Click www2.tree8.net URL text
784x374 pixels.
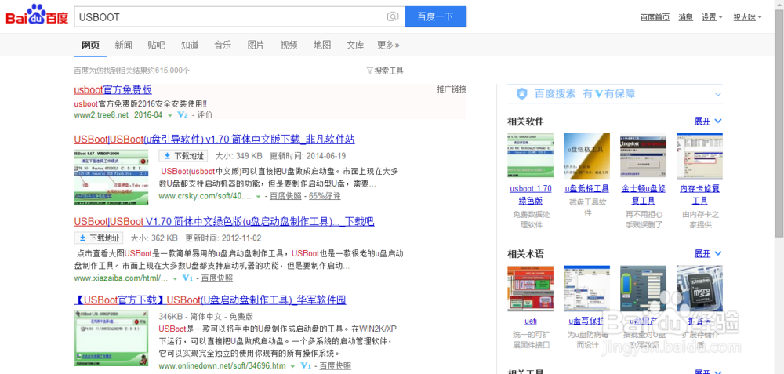click(101, 115)
